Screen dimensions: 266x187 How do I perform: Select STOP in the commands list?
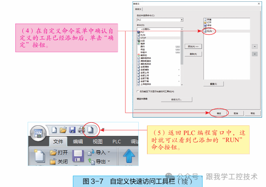[159, 38]
